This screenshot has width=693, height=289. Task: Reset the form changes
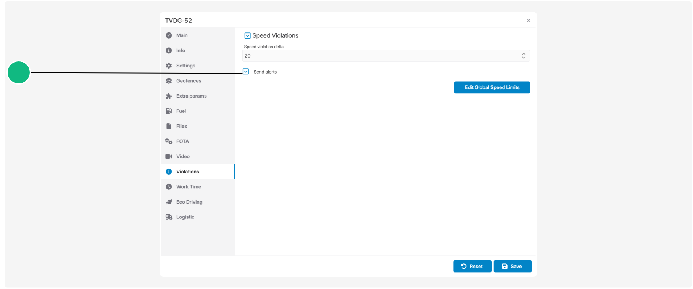tap(472, 266)
